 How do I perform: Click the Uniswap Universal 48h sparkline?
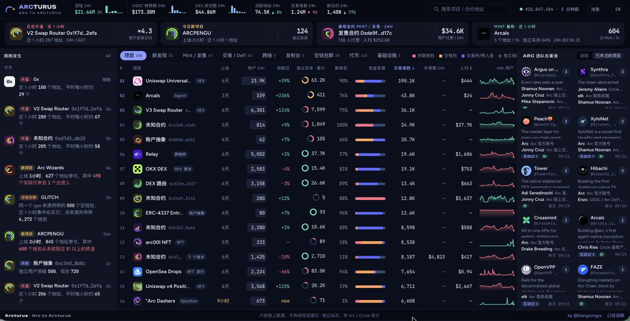pos(497,81)
